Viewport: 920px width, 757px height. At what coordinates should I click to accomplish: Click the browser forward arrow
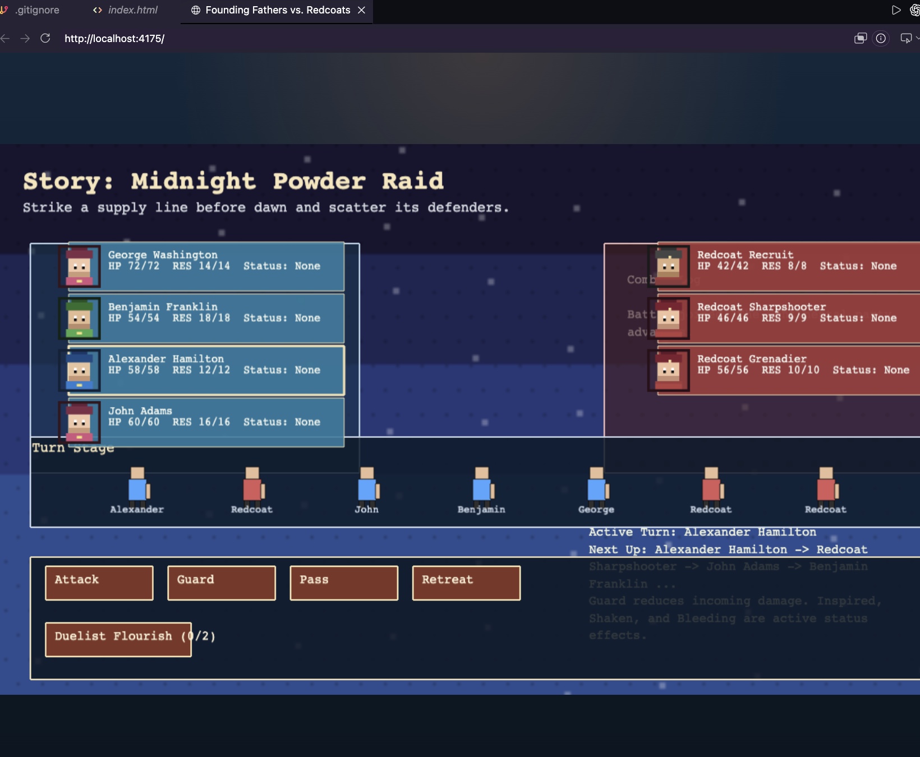25,38
